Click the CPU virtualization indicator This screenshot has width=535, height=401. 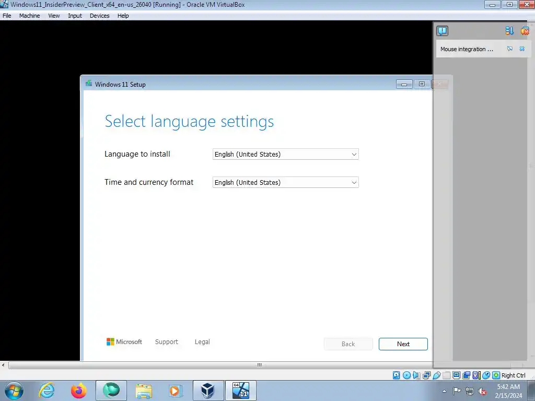[476, 375]
